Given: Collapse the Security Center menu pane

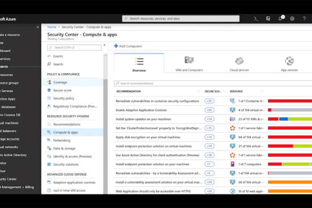Looking at the screenshot, I should [x=105, y=45].
